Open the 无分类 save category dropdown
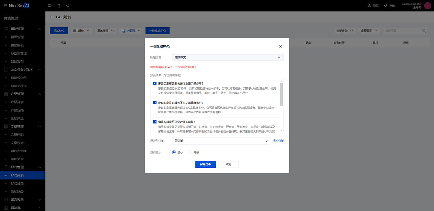This screenshot has width=434, height=211. (221, 141)
